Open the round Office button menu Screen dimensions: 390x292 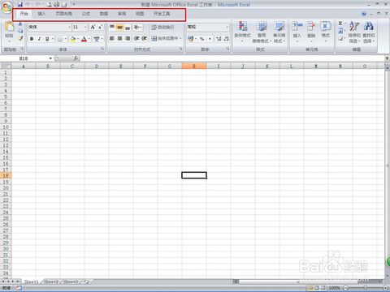point(7,7)
